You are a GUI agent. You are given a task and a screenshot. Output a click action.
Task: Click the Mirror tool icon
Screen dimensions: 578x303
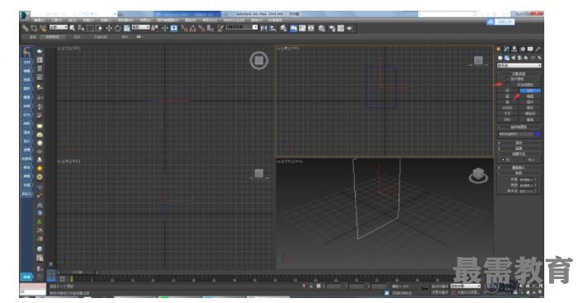pyautogui.click(x=263, y=28)
